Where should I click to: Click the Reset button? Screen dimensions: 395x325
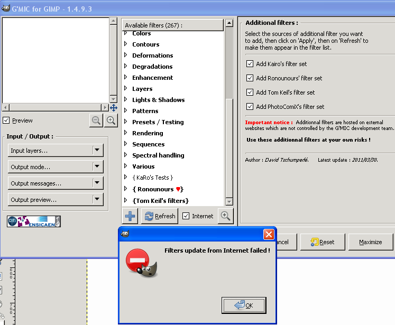(323, 242)
